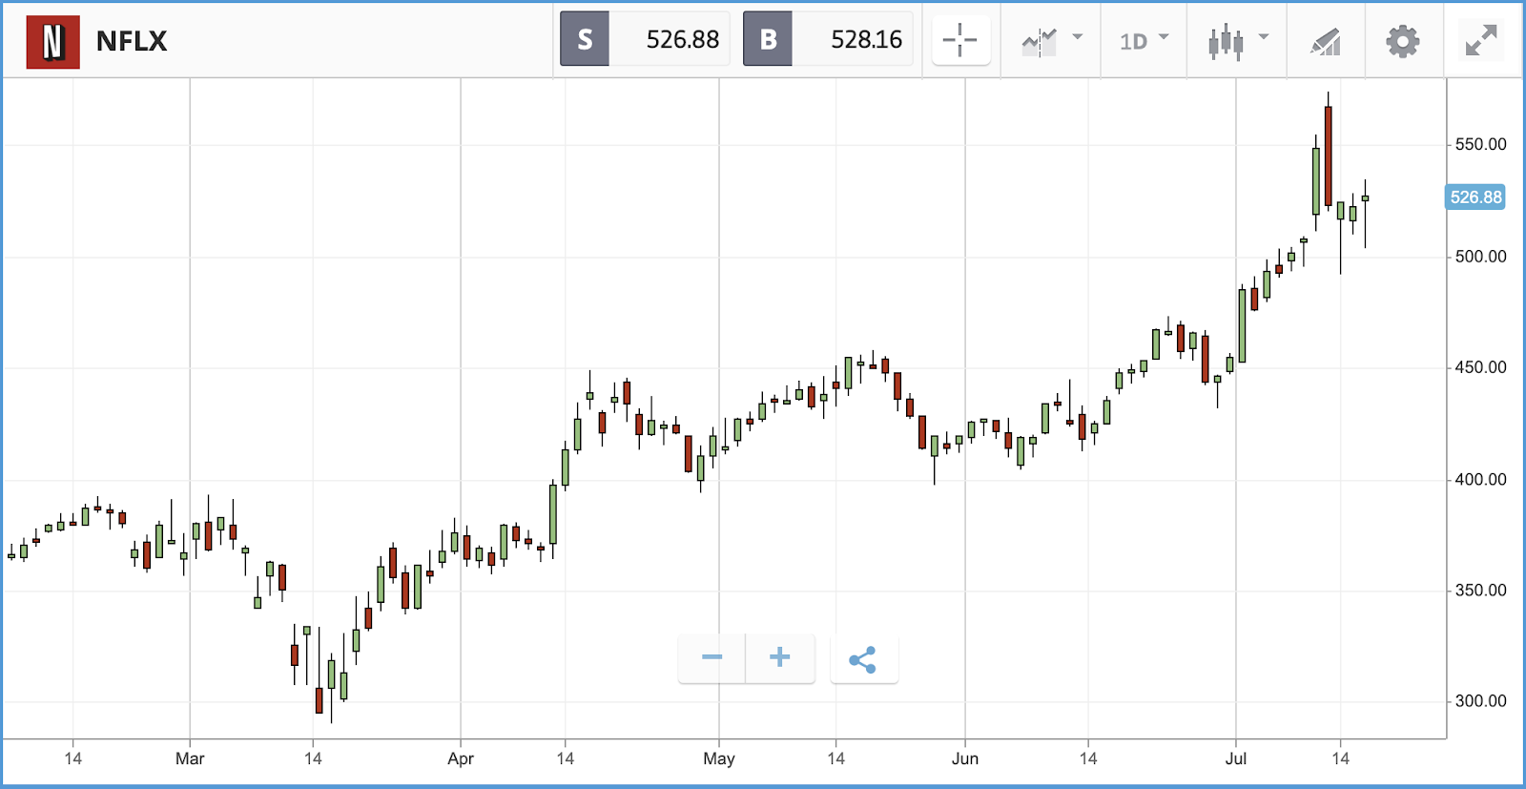Open chart settings gear

coord(1402,42)
